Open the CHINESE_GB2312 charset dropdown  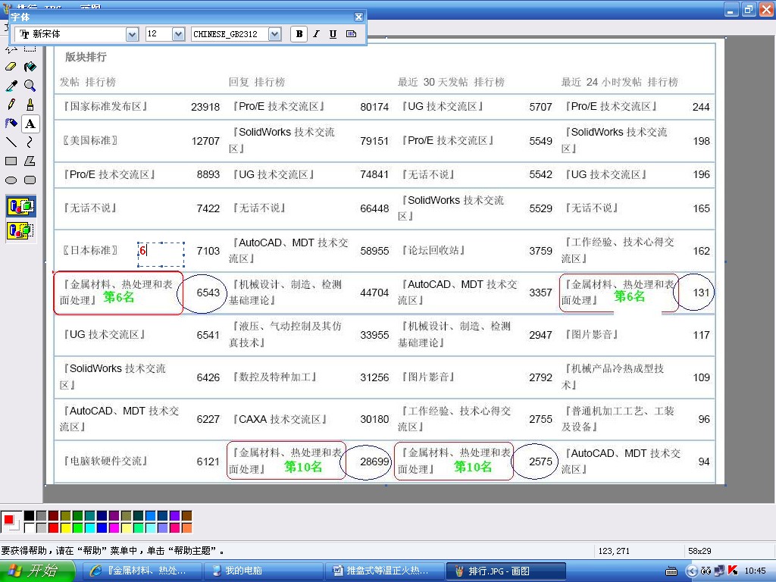pos(274,34)
